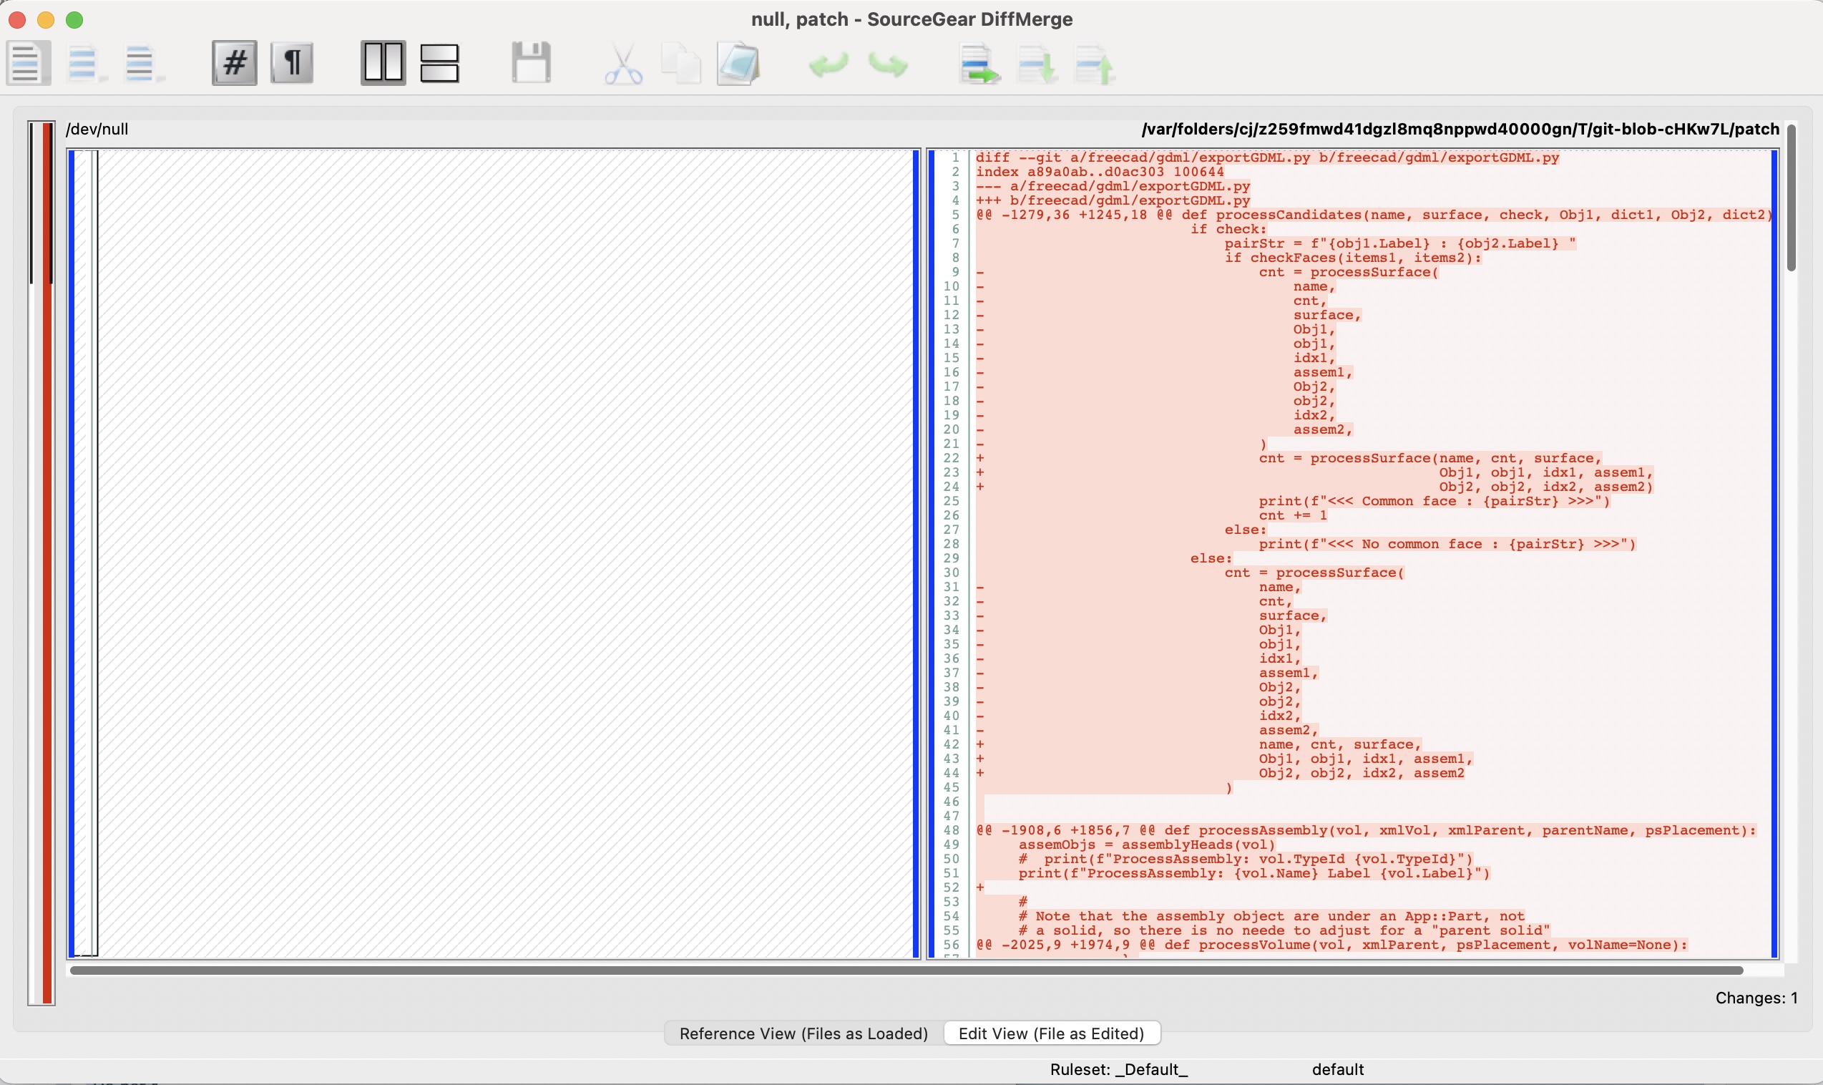Switch to side-by-side vertical split layout
The width and height of the screenshot is (1823, 1085).
pyautogui.click(x=383, y=64)
